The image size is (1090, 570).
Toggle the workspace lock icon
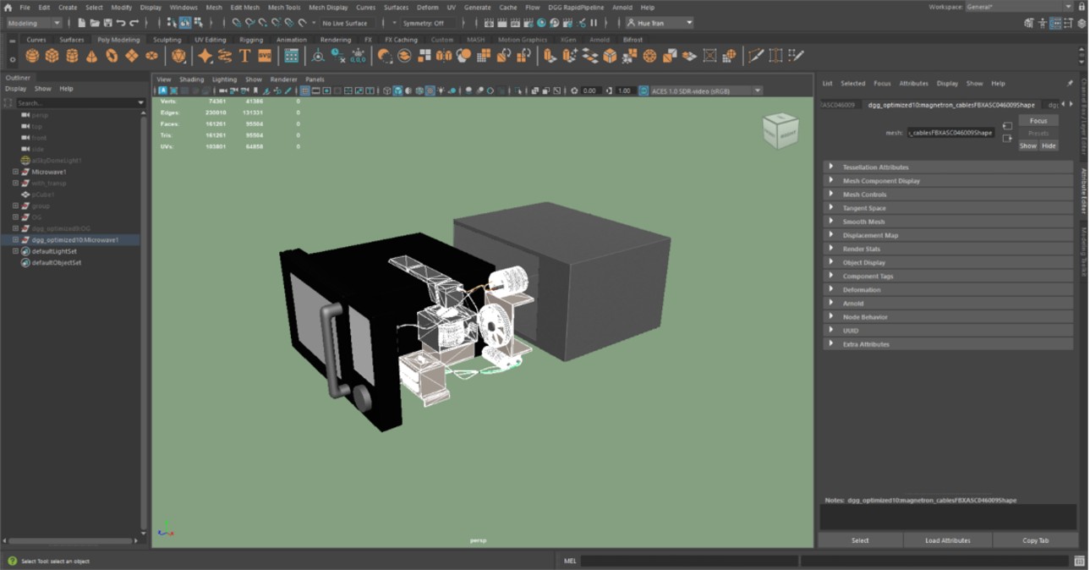pyautogui.click(x=1082, y=7)
